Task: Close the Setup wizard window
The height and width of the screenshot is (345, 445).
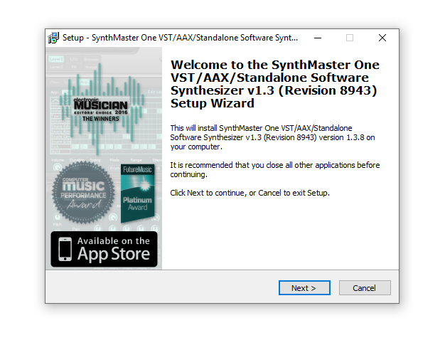Action: (382, 38)
